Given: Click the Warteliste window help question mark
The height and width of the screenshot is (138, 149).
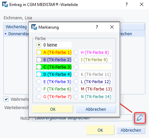Looking at the screenshot, I should pyautogui.click(x=127, y=4).
